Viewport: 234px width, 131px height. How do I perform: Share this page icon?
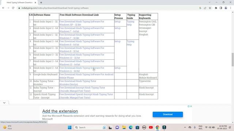tap(205, 8)
